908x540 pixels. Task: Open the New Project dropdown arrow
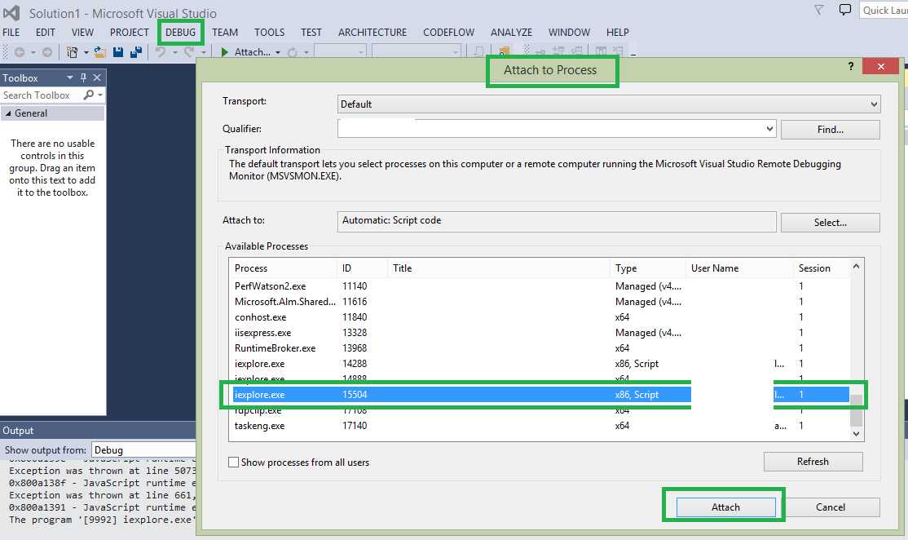click(x=86, y=53)
